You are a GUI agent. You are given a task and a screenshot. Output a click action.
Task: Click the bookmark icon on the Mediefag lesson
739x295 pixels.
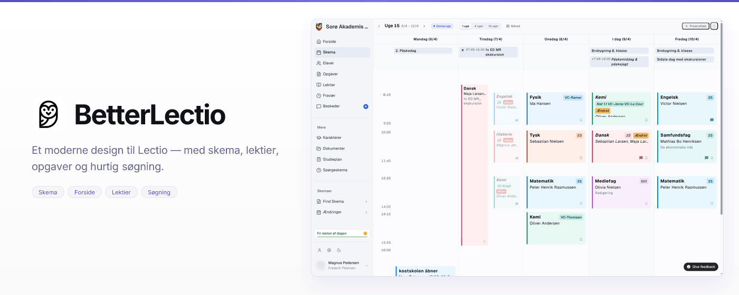coord(646,203)
